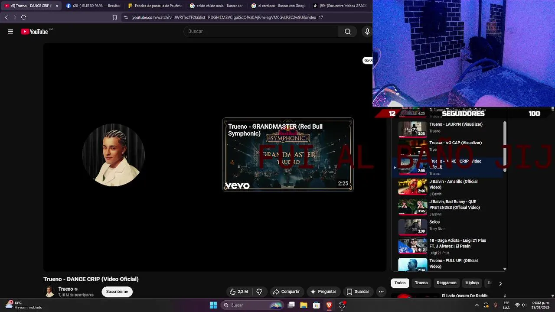This screenshot has width=555, height=312.
Task: Click the LAURYN video thumbnail
Action: (412, 130)
